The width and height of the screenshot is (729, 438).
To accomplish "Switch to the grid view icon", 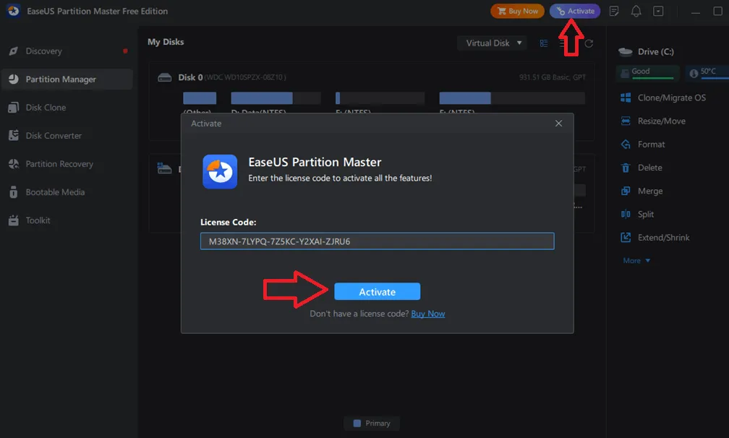I will 544,43.
